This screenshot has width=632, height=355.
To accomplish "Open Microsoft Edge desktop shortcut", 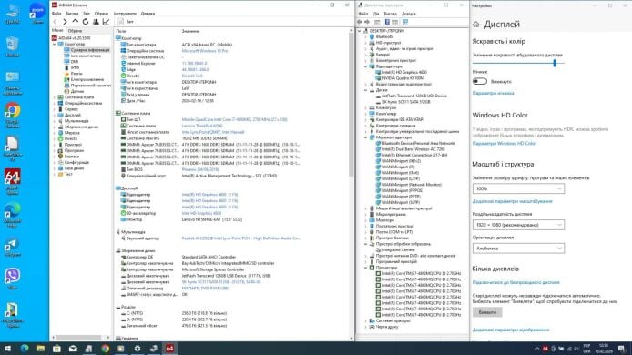I will 12,216.
